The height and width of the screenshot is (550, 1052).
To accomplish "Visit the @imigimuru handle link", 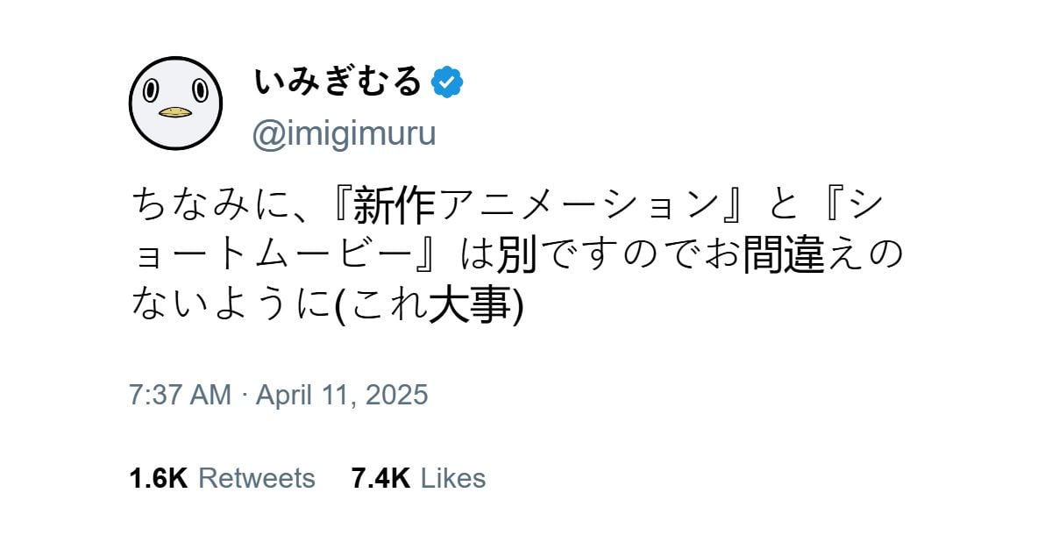I will coord(344,134).
